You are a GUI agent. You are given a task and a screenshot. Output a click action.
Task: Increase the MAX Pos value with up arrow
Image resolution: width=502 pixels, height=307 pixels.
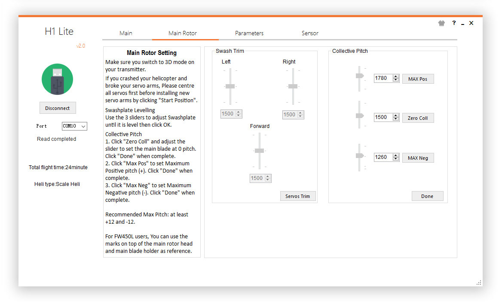coord(396,76)
